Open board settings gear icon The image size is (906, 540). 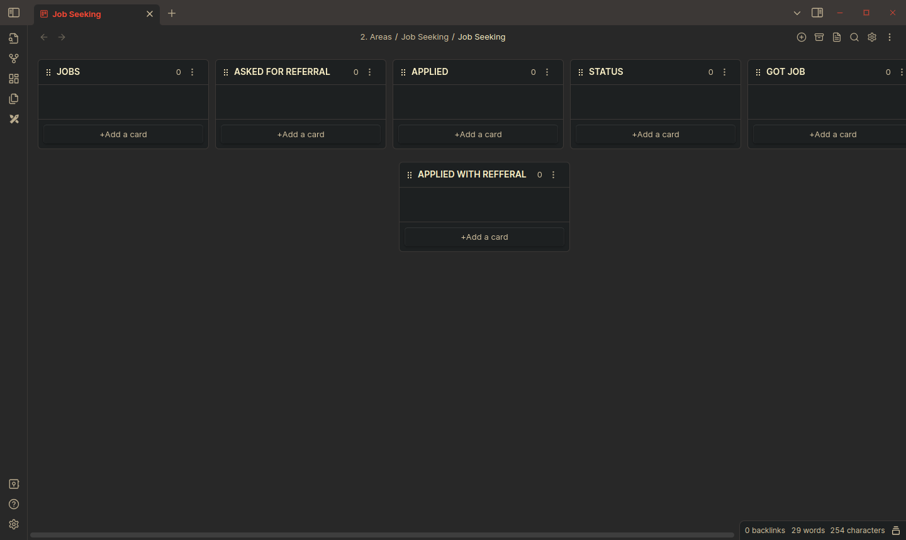coord(872,37)
